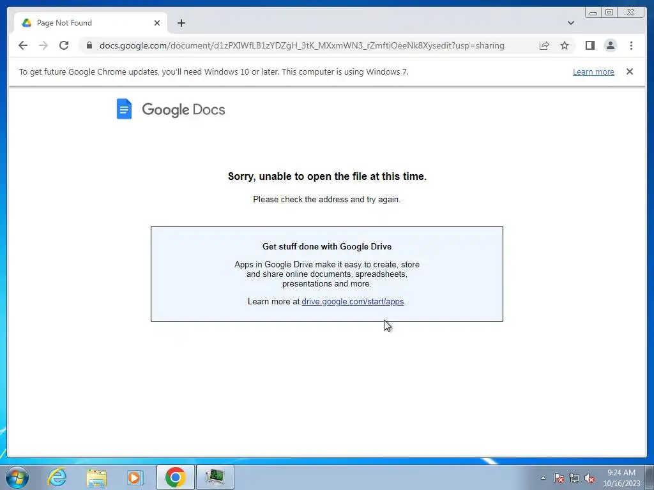Click the Show desktop button
Screen dimensions: 654x490
tap(650, 477)
